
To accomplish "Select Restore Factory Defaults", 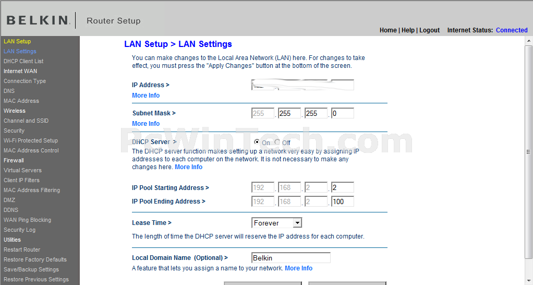I will pos(35,259).
